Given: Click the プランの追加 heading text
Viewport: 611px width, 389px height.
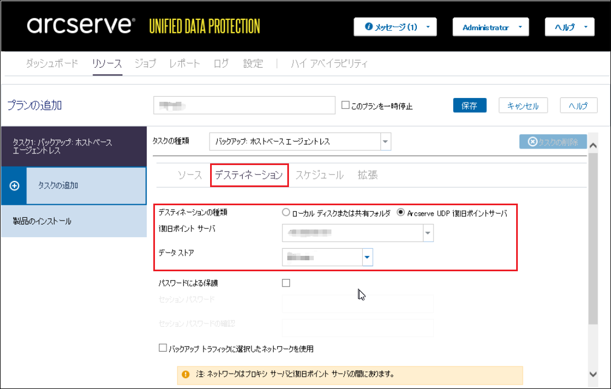Looking at the screenshot, I should coord(34,105).
